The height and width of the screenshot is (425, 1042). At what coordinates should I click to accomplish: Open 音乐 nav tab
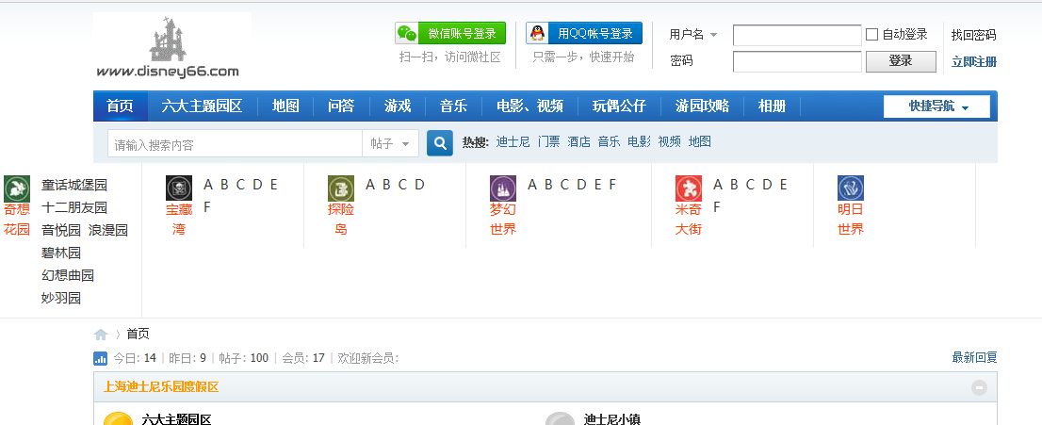tap(453, 106)
